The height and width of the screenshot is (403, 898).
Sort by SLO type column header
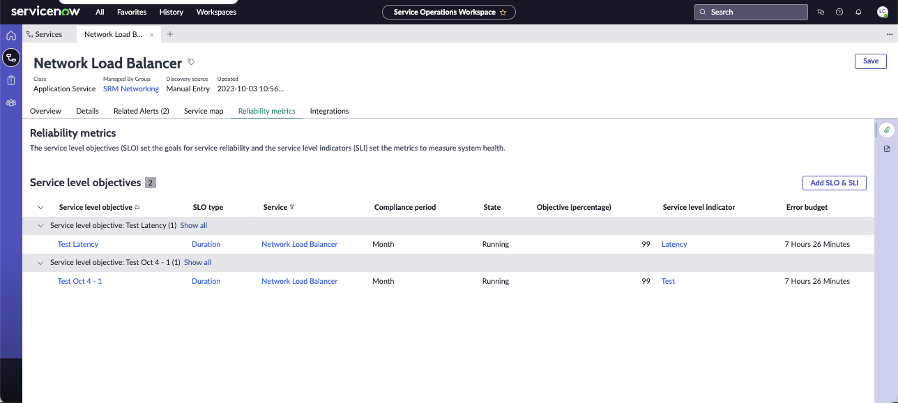coord(208,207)
